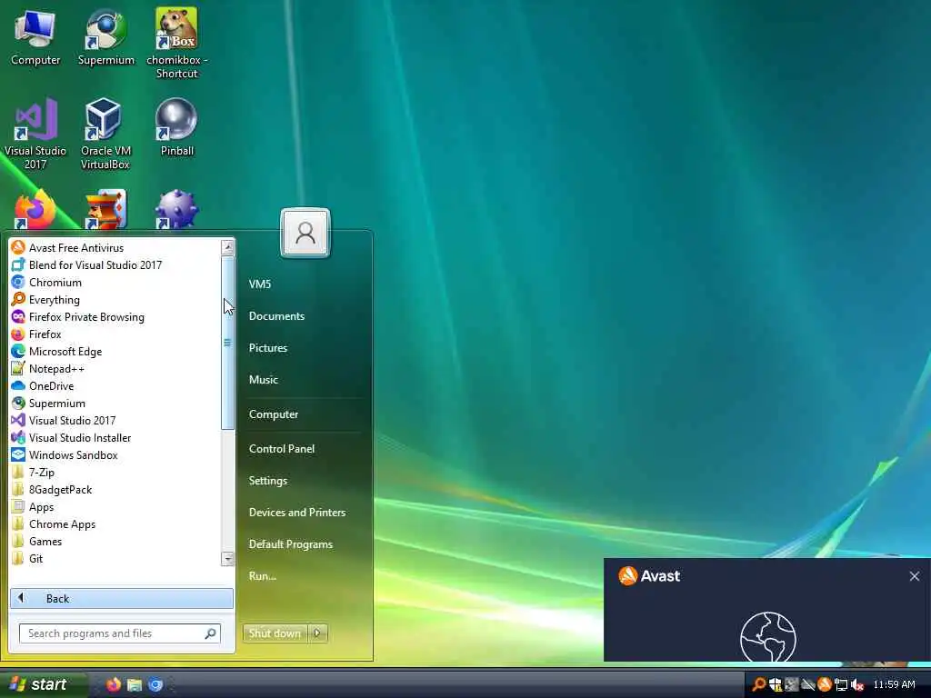Select the Solitaire king-card desktop shortcut
The height and width of the screenshot is (698, 931).
click(105, 210)
